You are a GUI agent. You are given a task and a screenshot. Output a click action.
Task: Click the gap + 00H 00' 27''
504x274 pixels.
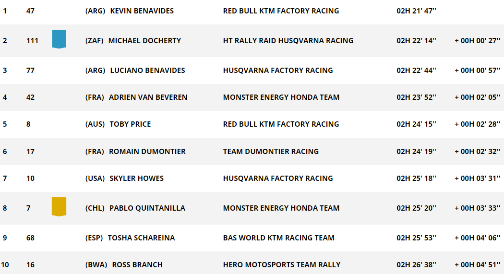click(477, 40)
